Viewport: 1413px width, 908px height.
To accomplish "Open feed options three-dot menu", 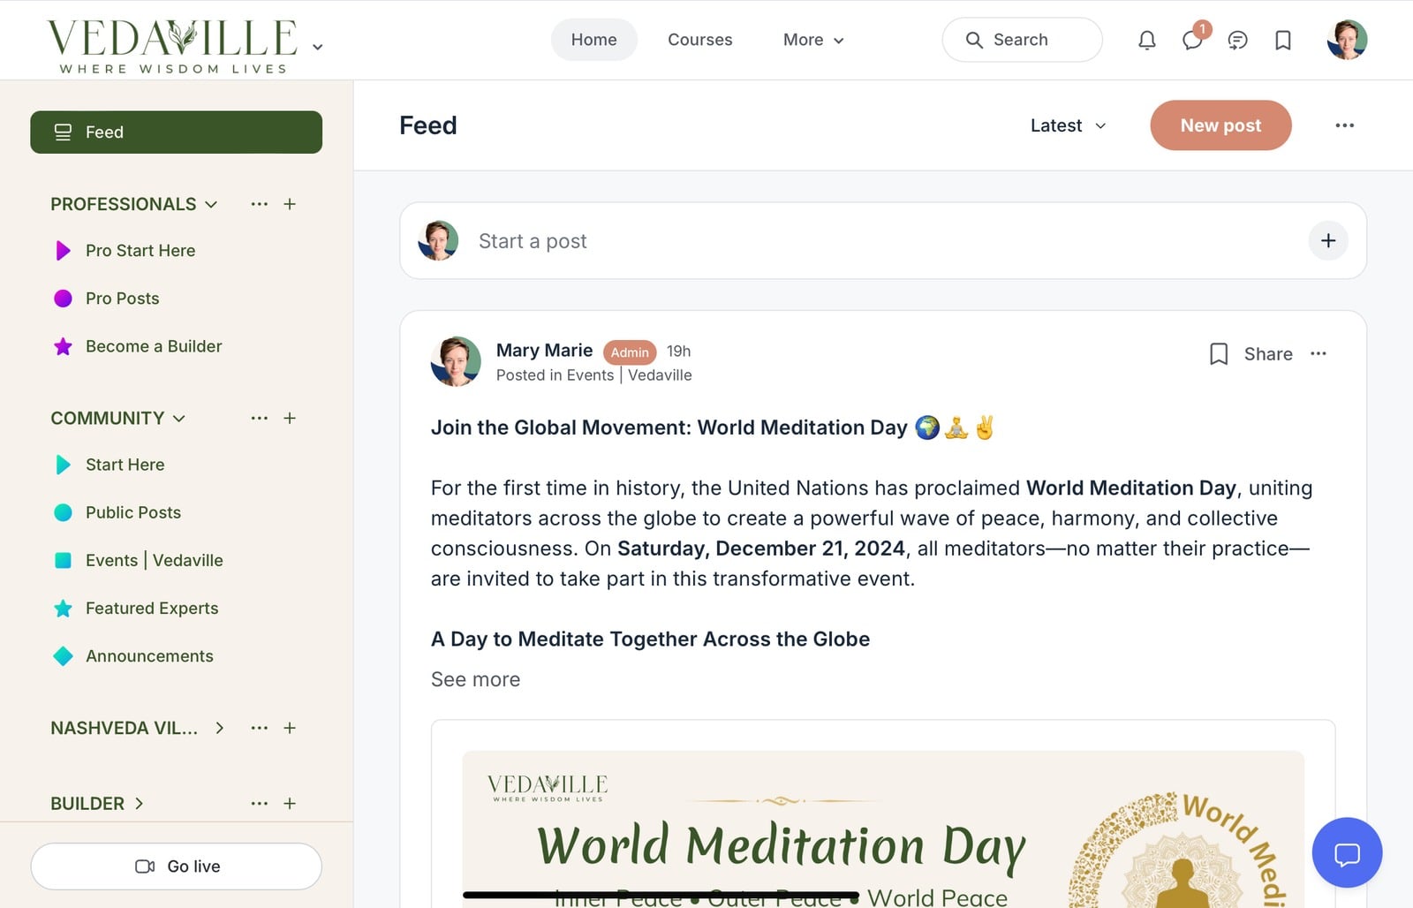I will (x=1344, y=125).
